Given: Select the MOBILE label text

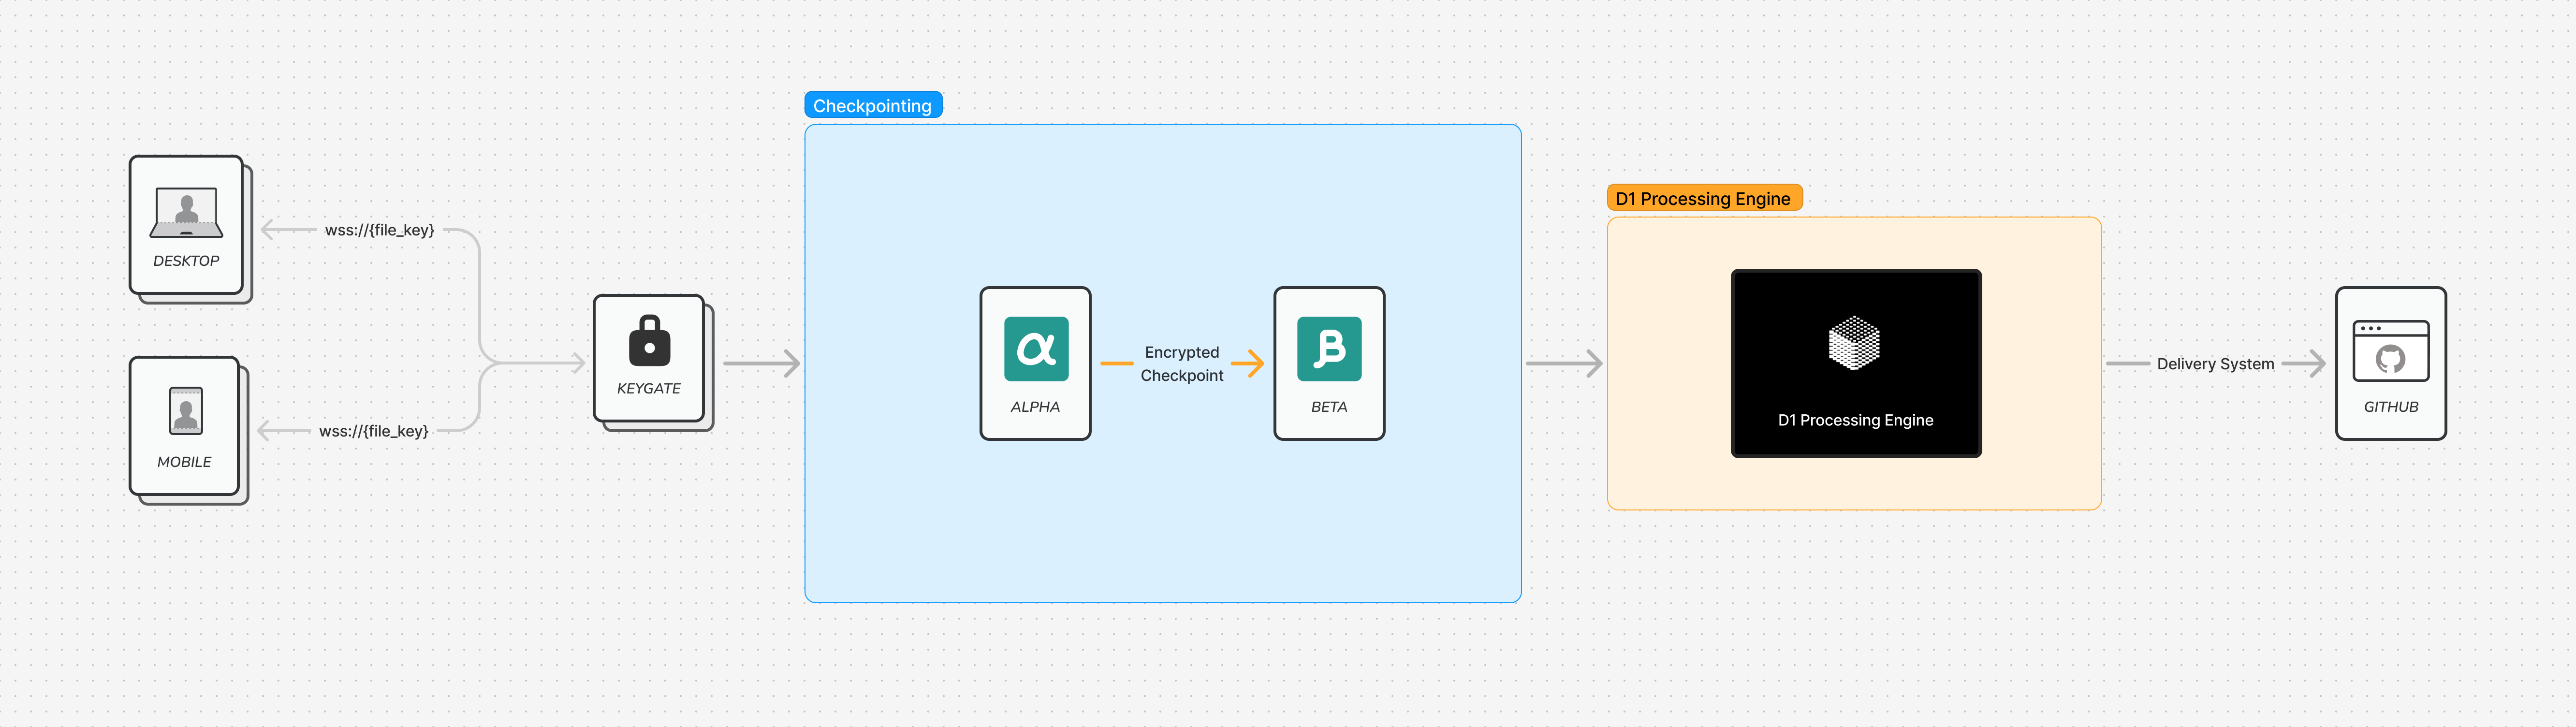Looking at the screenshot, I should (184, 462).
